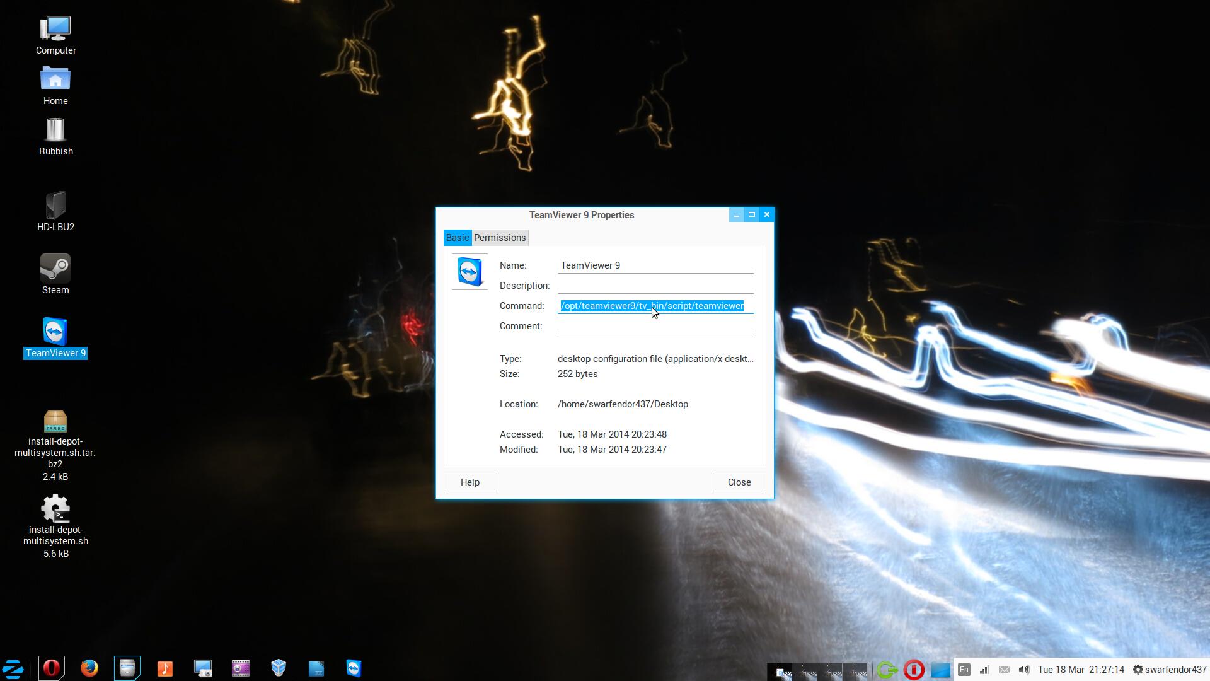This screenshot has height=681, width=1210.
Task: Open the network signal indicator menu
Action: point(984,670)
